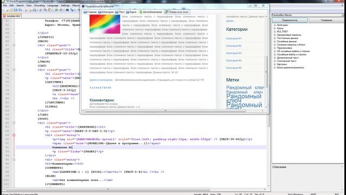Viewport: 346px width, 195px height.
Task: Expand the Категории tree node
Action: coord(275,25)
